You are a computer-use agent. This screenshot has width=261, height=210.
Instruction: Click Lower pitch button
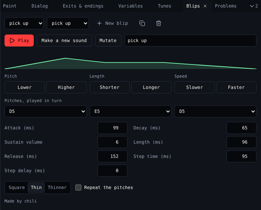[24, 87]
